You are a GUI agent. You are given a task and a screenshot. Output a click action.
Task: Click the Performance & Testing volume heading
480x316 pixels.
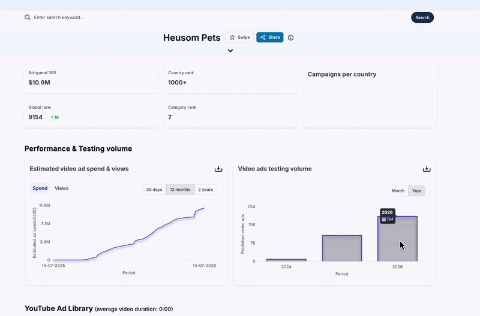[x=79, y=148]
